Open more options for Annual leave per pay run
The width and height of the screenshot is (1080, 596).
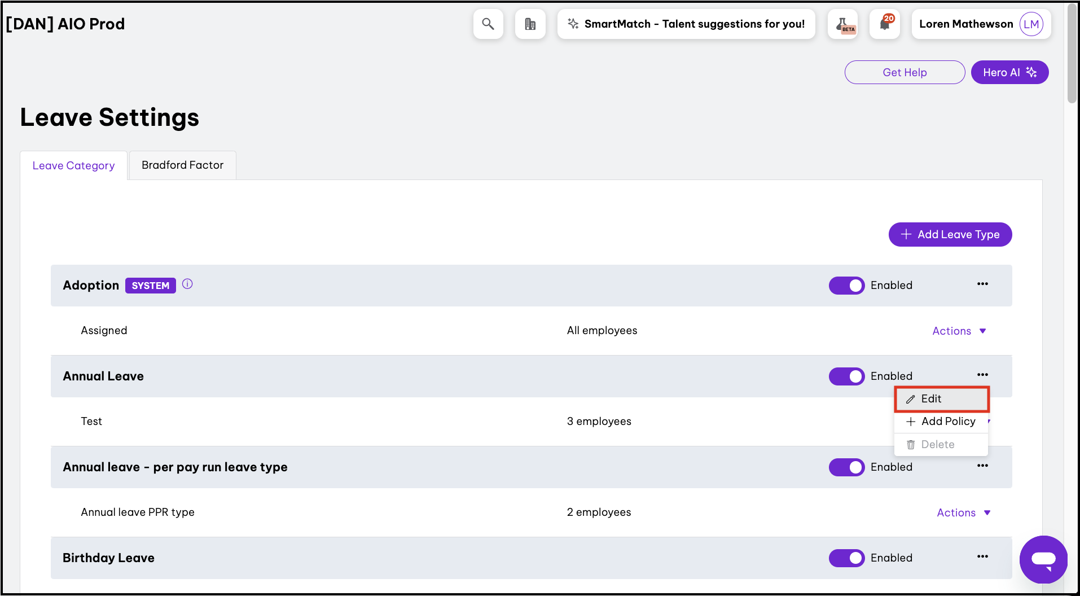point(982,466)
